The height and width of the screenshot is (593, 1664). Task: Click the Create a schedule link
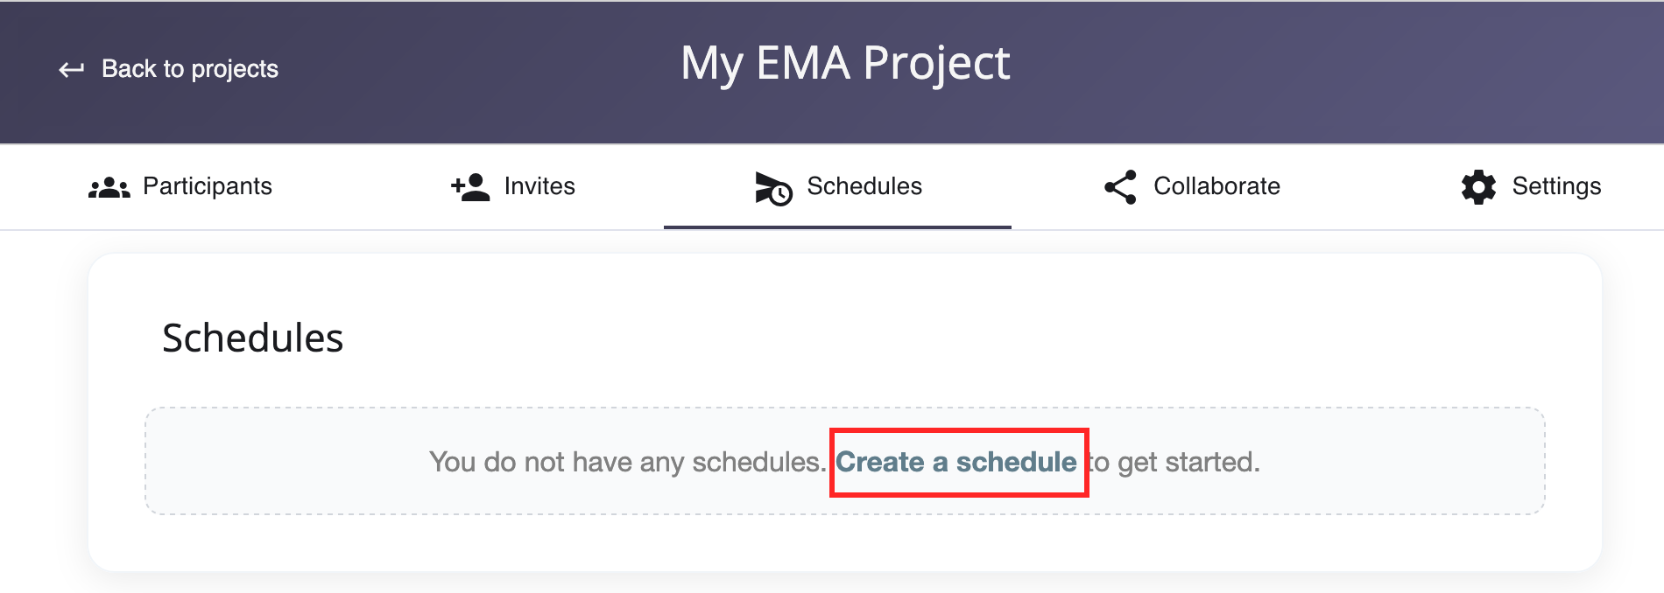(x=958, y=462)
